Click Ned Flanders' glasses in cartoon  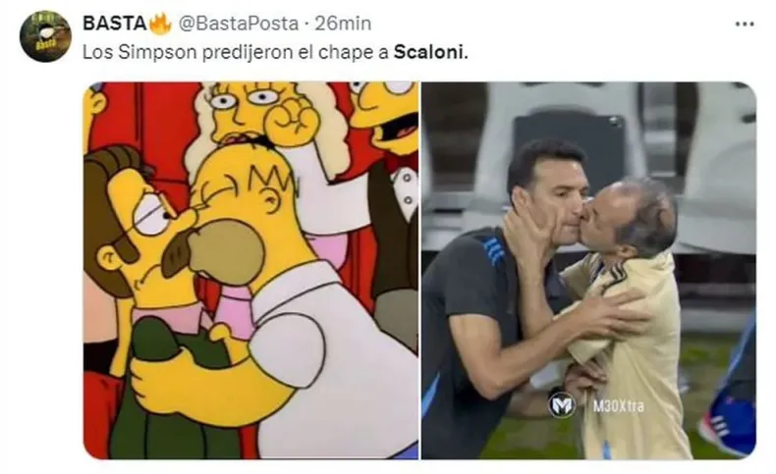pos(153,216)
